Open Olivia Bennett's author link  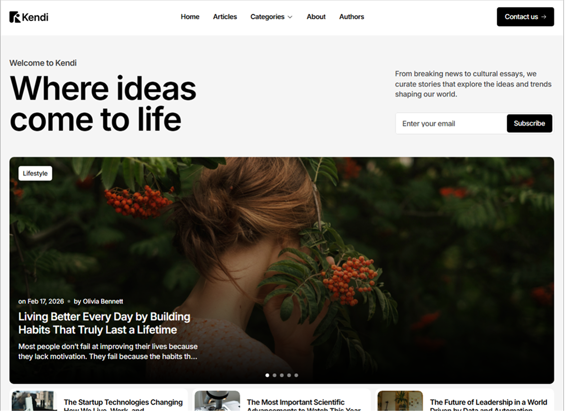coord(103,301)
